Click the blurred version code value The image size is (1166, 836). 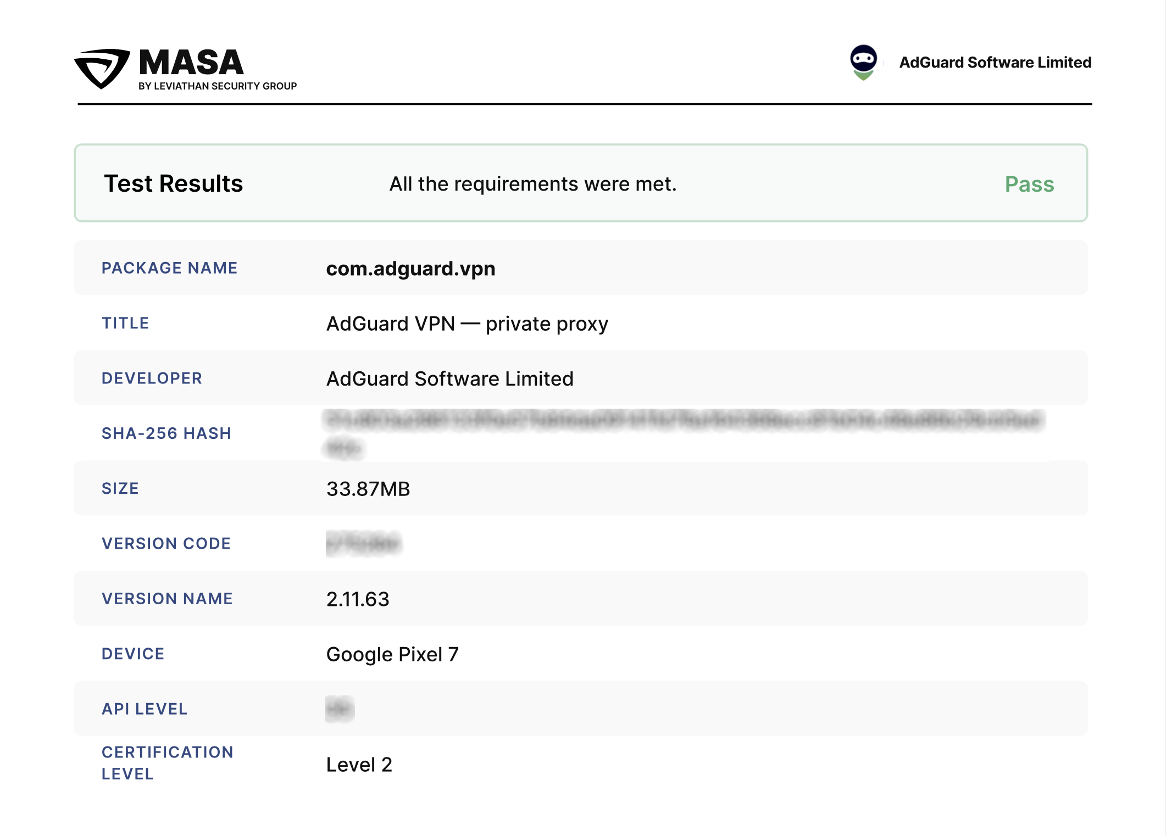(364, 543)
